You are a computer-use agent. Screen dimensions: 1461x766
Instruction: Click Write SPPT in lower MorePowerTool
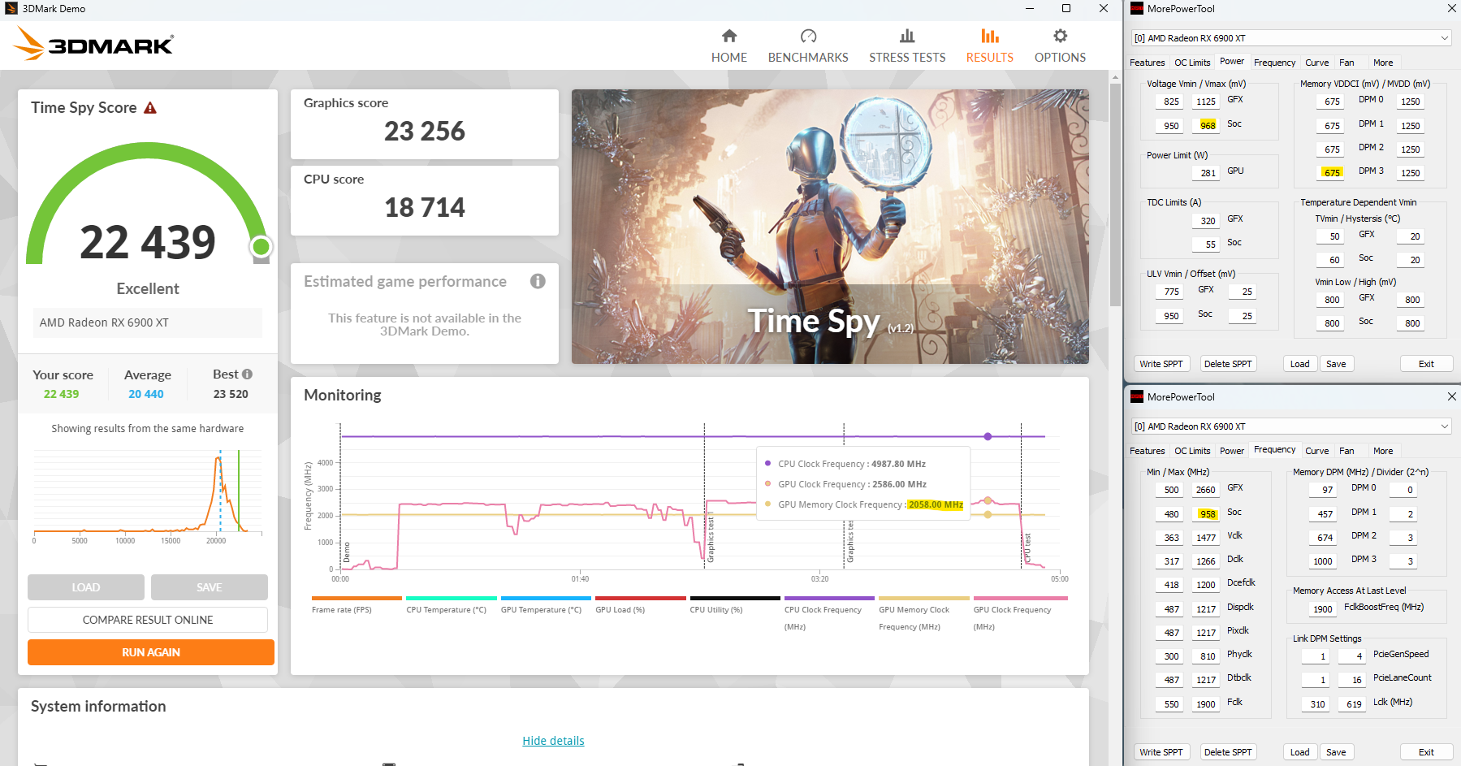[x=1161, y=751]
